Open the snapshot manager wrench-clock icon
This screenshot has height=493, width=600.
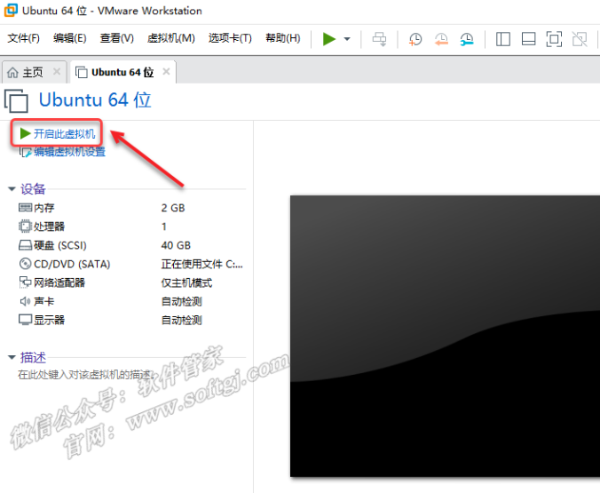[467, 39]
